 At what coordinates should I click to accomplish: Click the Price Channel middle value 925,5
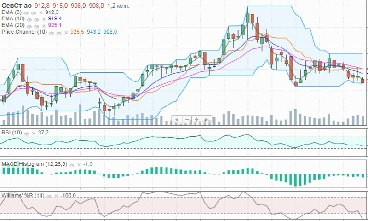pos(77,32)
